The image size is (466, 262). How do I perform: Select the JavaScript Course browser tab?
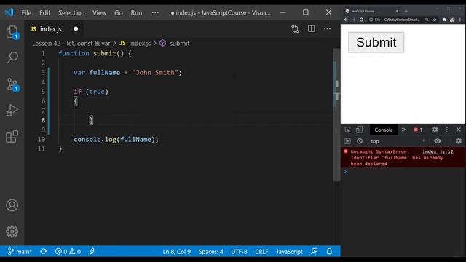[372, 11]
